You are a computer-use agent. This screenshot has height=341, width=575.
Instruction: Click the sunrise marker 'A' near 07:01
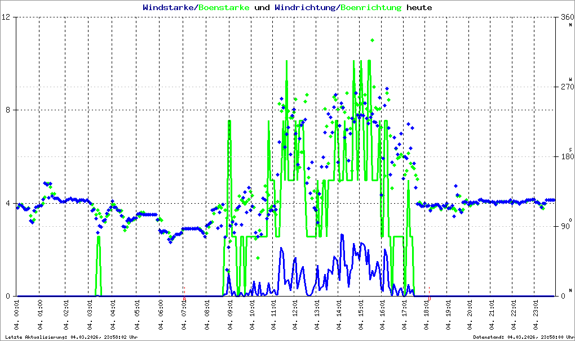pyautogui.click(x=184, y=299)
